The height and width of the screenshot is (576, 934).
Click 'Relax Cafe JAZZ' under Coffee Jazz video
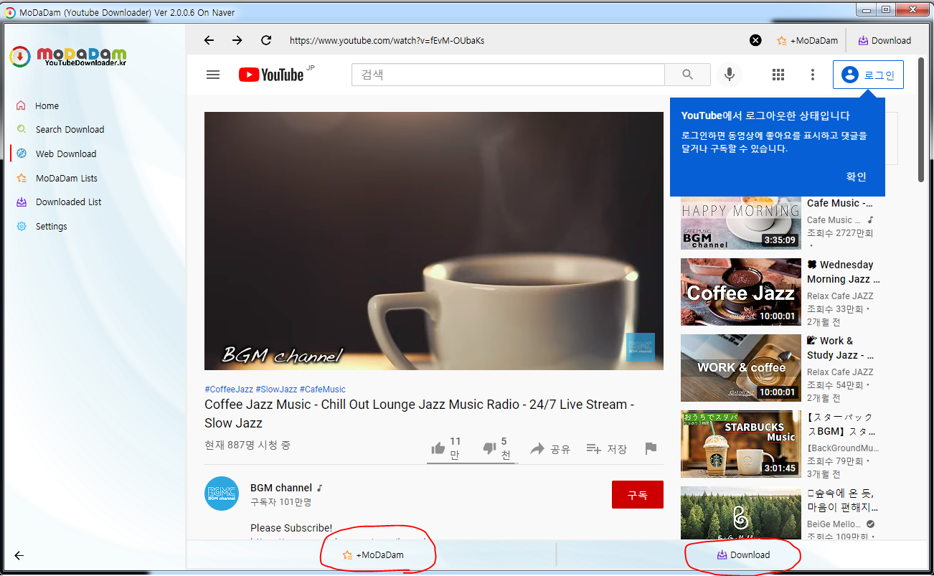(840, 296)
